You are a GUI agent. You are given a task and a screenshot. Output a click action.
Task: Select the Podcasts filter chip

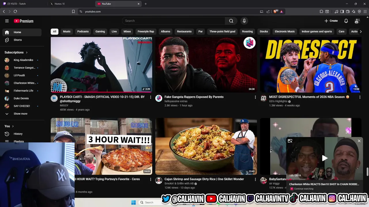pos(83,31)
